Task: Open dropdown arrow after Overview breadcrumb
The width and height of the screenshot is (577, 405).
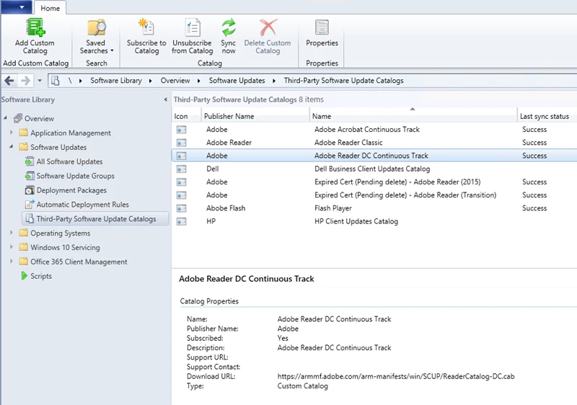Action: [x=199, y=81]
